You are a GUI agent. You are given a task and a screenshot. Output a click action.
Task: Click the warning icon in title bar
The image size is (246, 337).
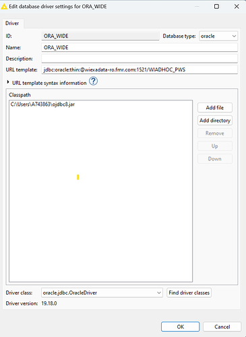[4, 7]
